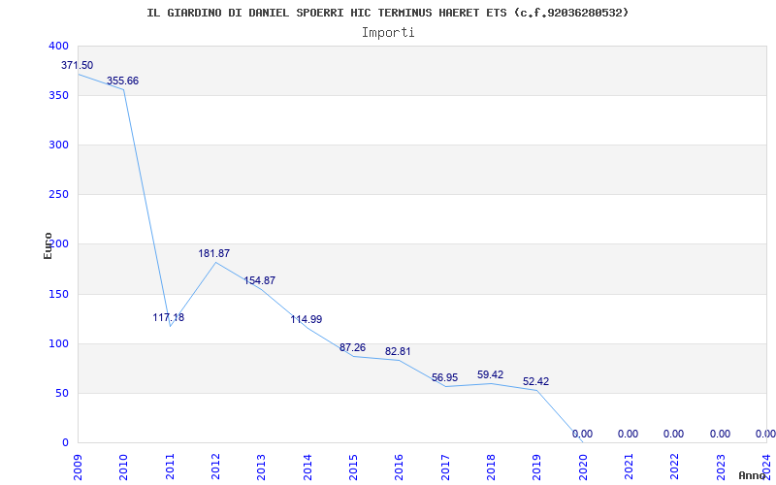The image size is (776, 485).
Task: Click the 87.26 data label
Action: pyautogui.click(x=352, y=348)
